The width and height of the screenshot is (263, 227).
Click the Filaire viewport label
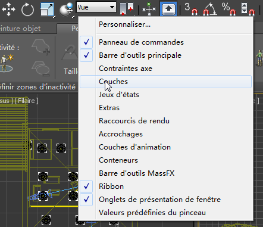pyautogui.click(x=27, y=101)
